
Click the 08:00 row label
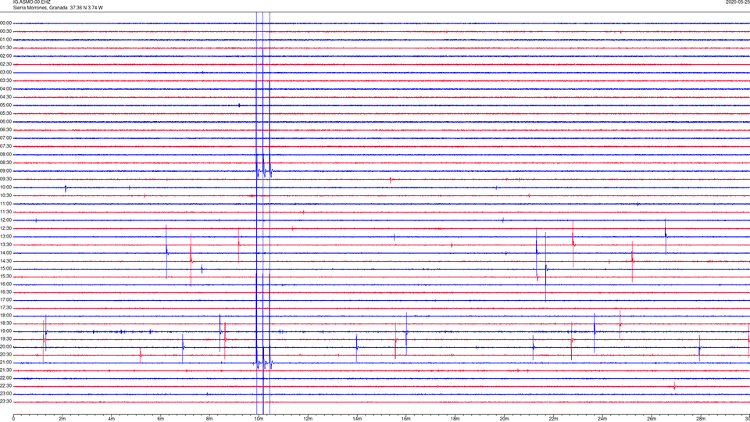tap(5, 155)
